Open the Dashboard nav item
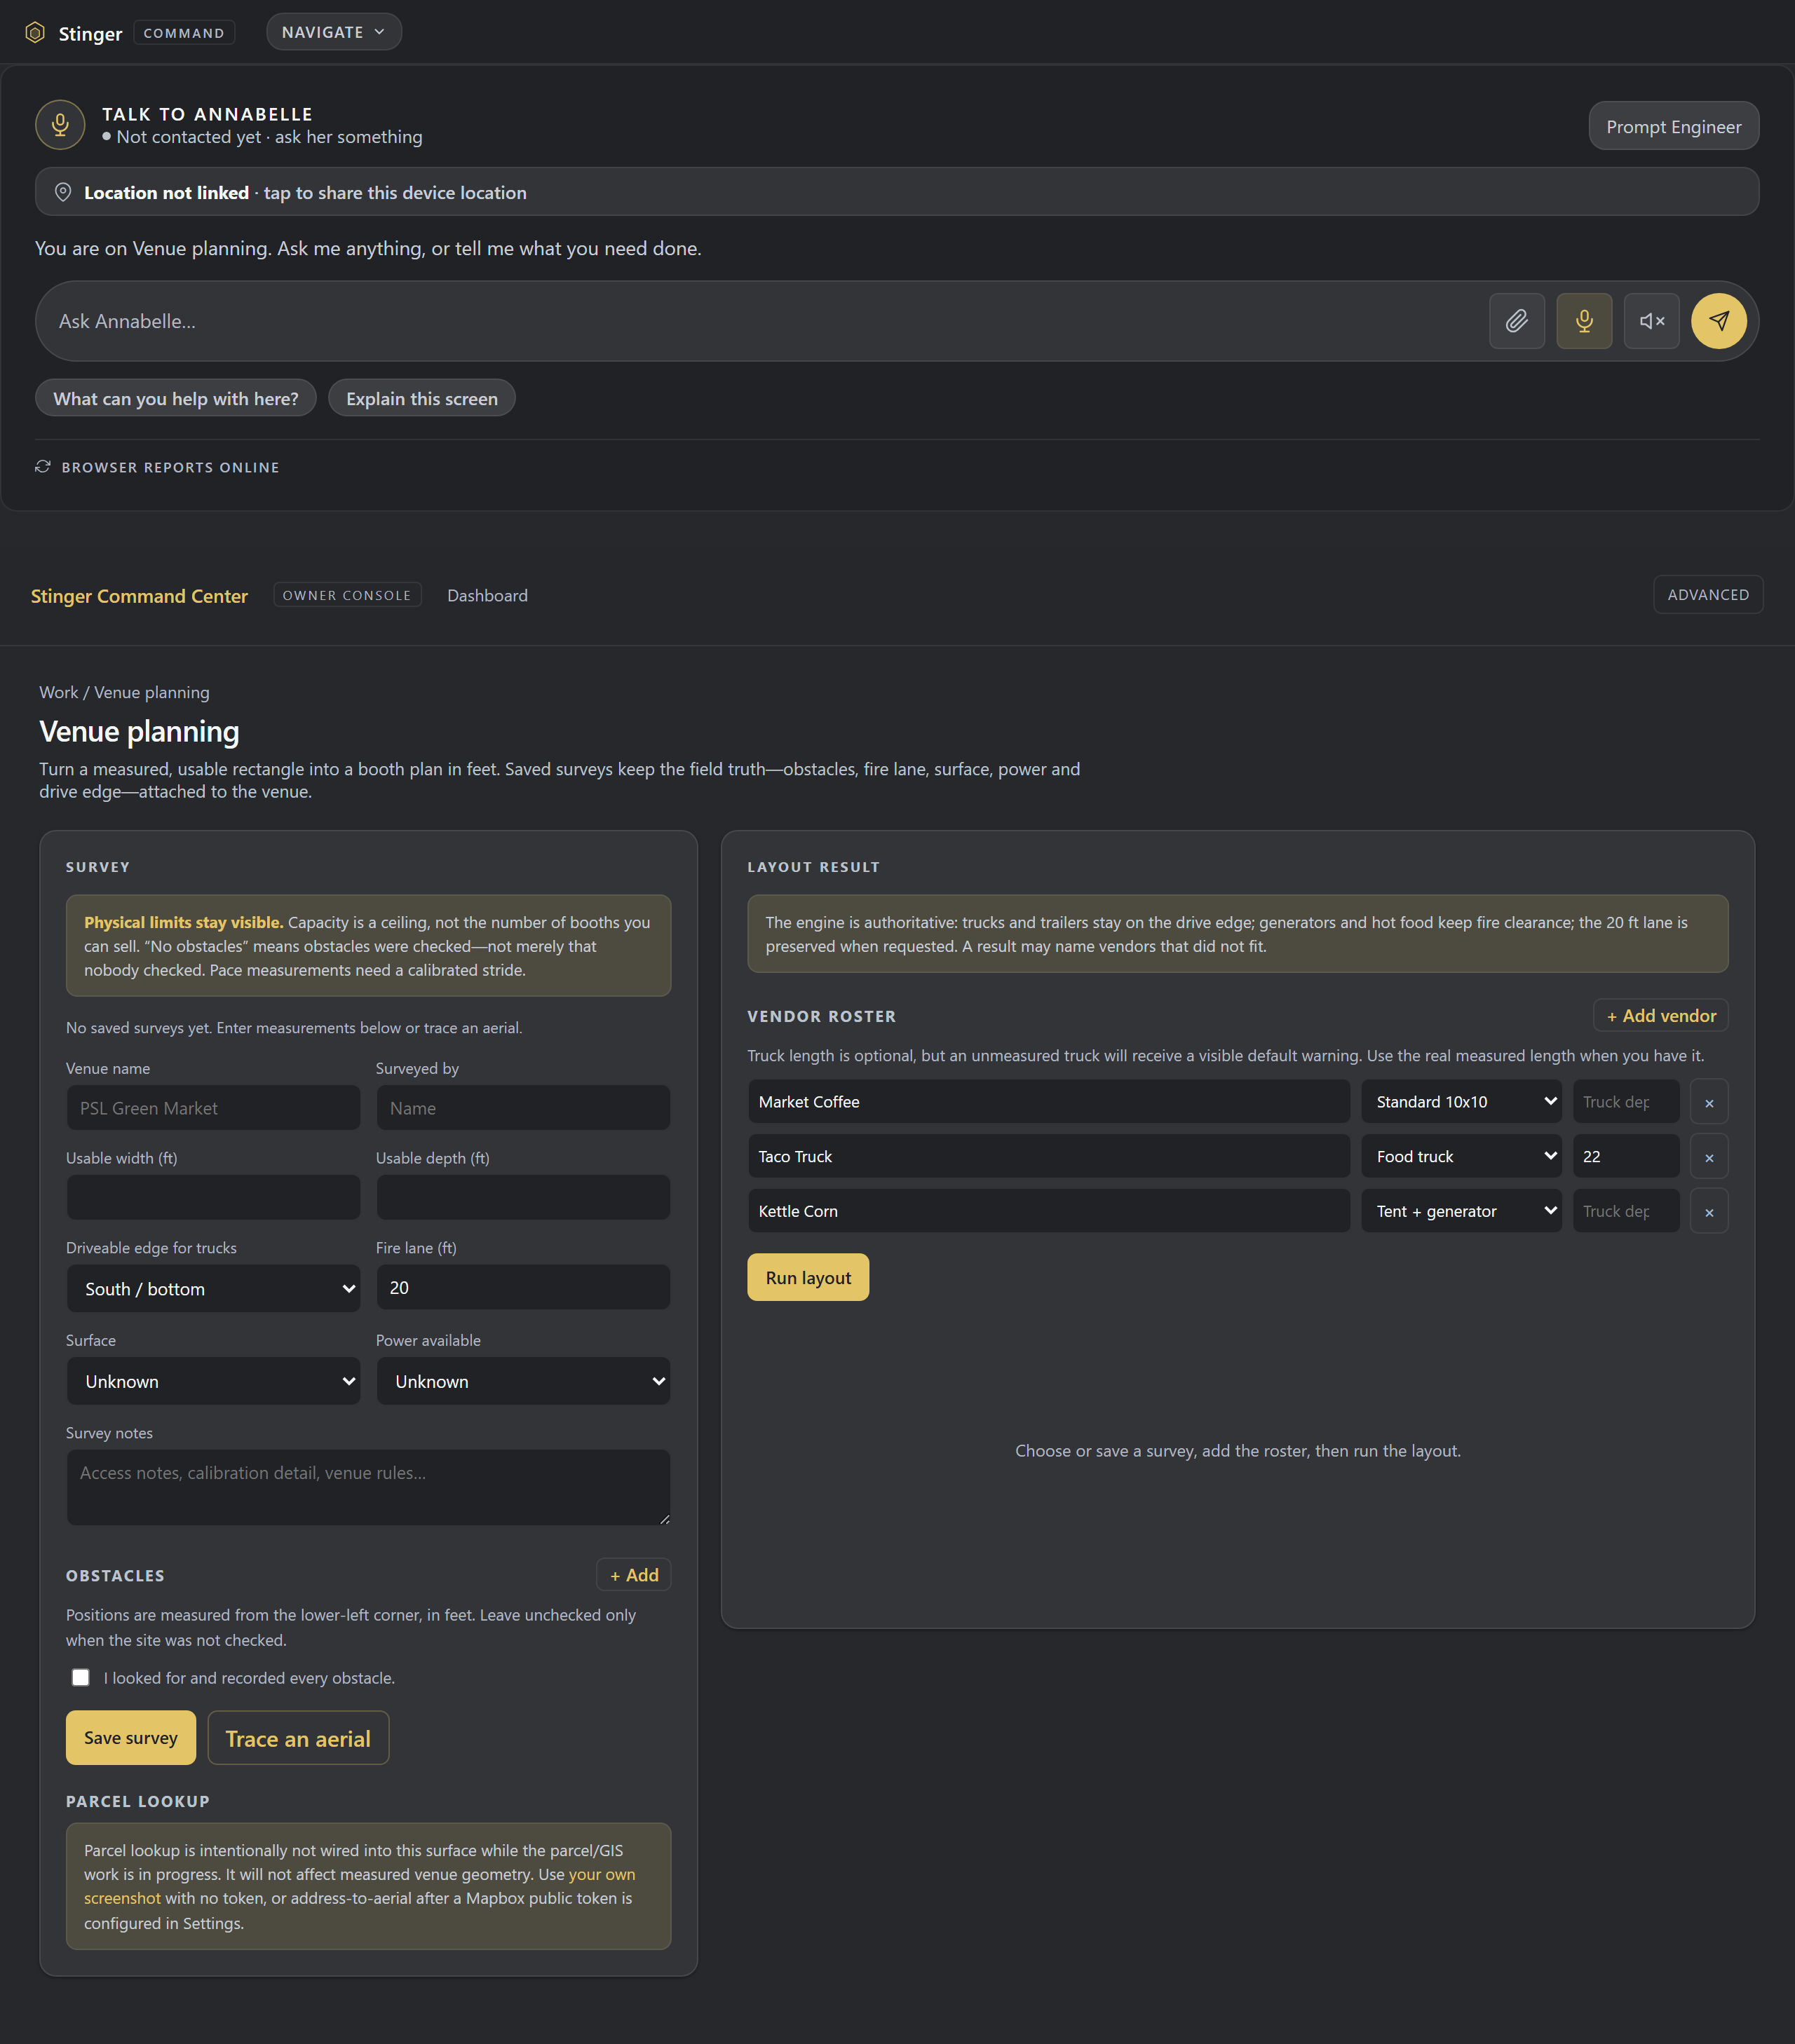This screenshot has height=2044, width=1795. coord(487,595)
